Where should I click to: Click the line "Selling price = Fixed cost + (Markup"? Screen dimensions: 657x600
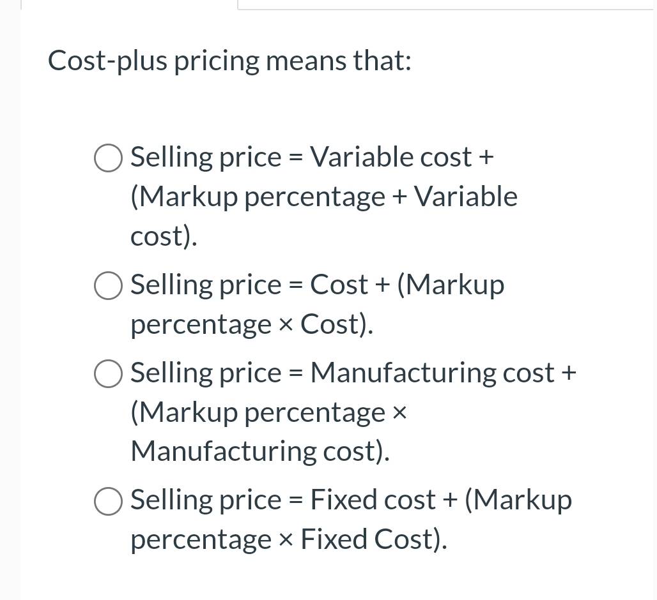(x=351, y=500)
